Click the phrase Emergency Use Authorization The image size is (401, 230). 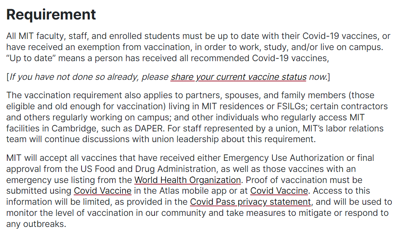[x=284, y=158]
